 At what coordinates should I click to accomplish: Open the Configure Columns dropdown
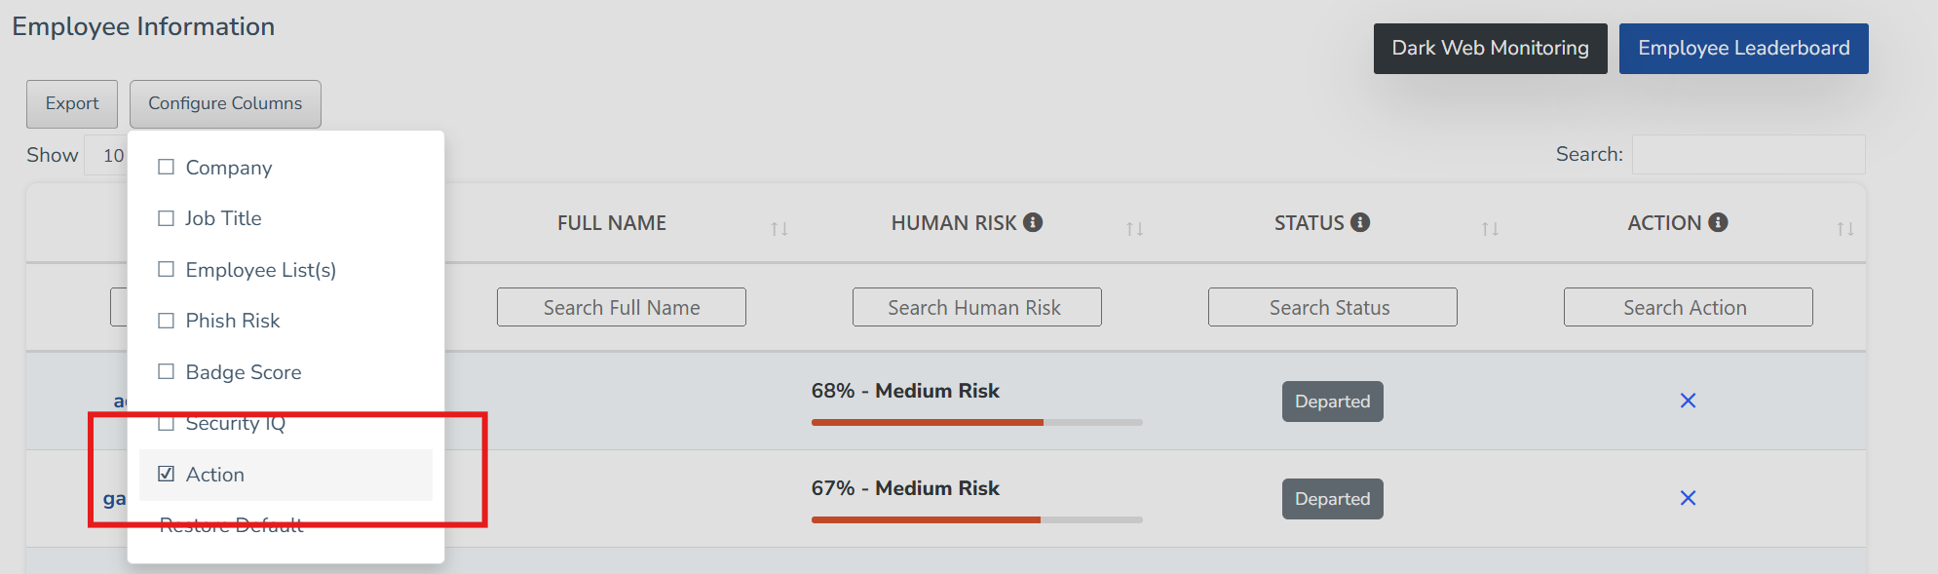click(x=225, y=103)
